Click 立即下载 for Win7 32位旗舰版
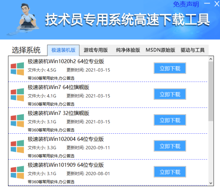 170,120
